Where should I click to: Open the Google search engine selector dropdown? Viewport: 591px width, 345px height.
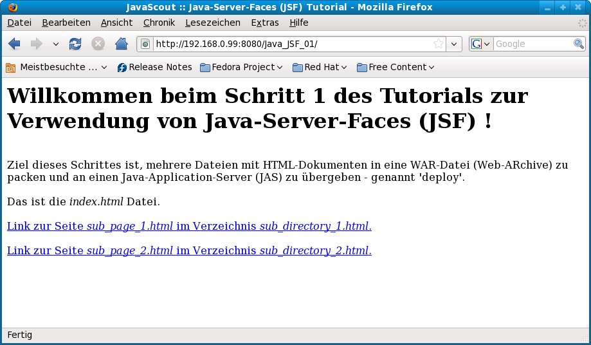480,44
